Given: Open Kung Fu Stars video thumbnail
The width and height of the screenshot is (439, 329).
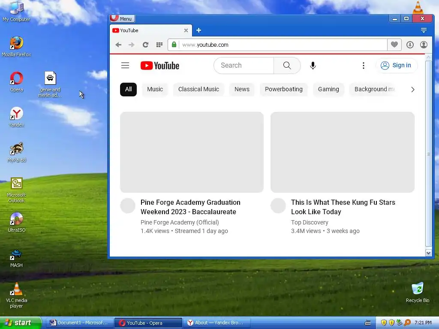Looking at the screenshot, I should [343, 152].
